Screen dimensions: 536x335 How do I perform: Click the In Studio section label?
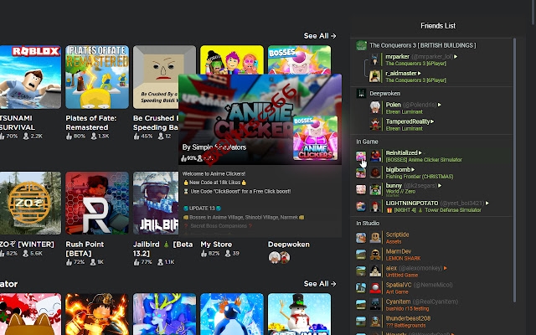pos(368,224)
